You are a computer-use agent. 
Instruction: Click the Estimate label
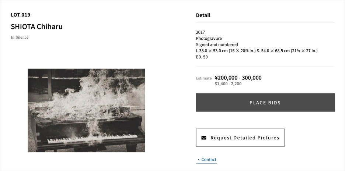[x=204, y=78]
